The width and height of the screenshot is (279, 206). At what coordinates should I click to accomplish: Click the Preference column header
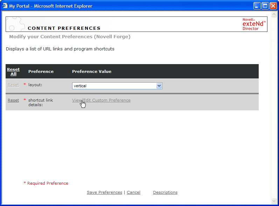(41, 71)
